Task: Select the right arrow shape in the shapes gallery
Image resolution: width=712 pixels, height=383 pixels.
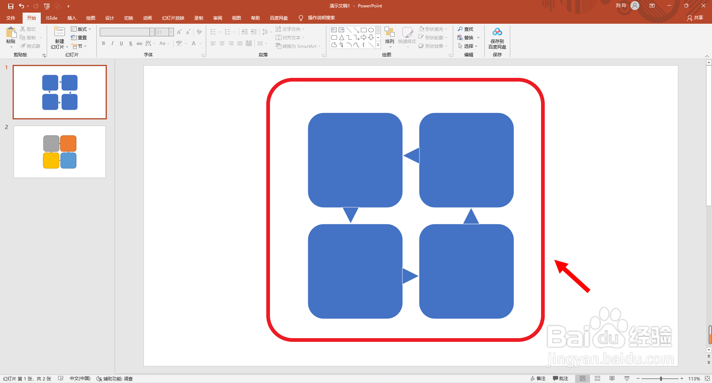Action: 364,37
